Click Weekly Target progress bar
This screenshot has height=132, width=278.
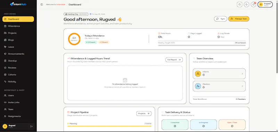pos(202,45)
